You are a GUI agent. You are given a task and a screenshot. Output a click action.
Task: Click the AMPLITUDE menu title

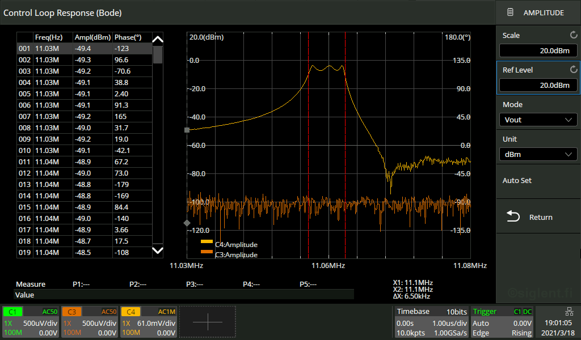coord(544,12)
